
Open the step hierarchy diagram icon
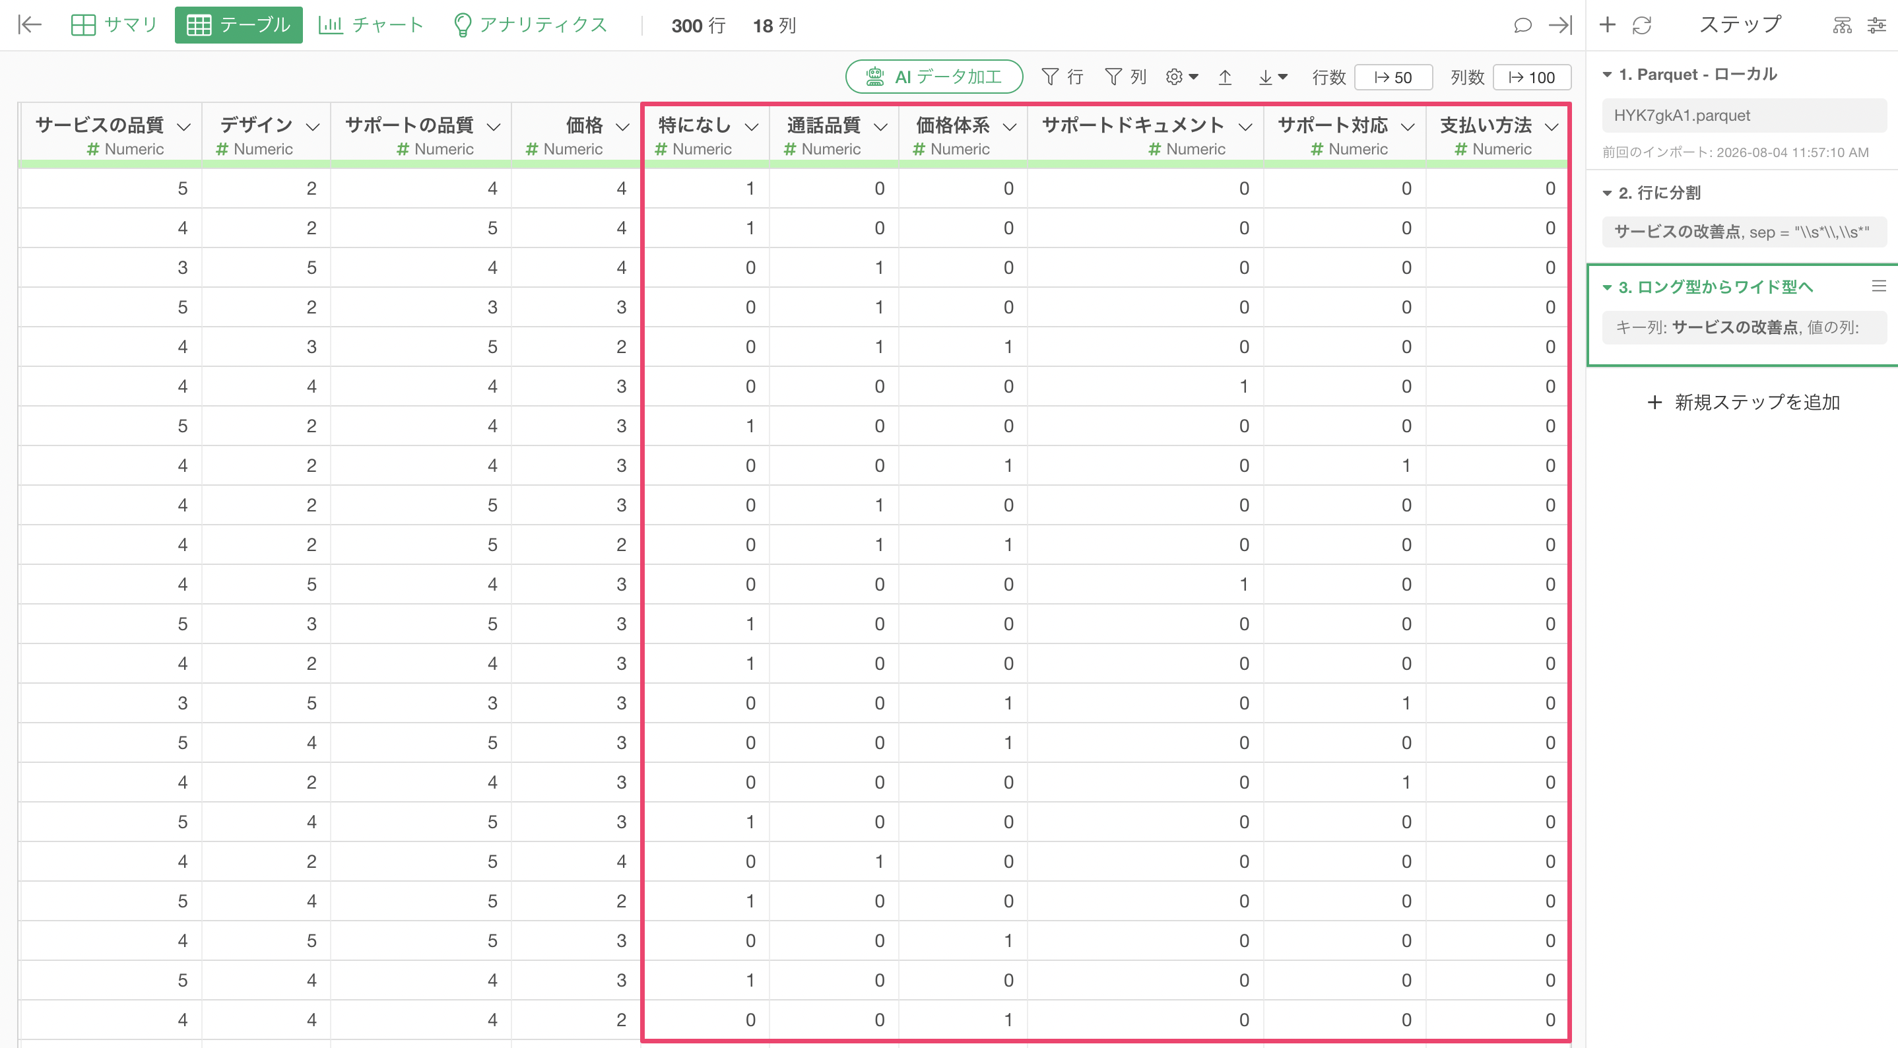(1842, 26)
